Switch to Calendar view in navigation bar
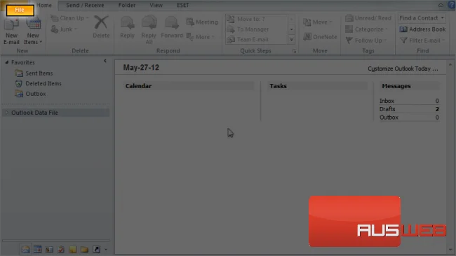Screen dimensions: 456x256 (x=37, y=249)
